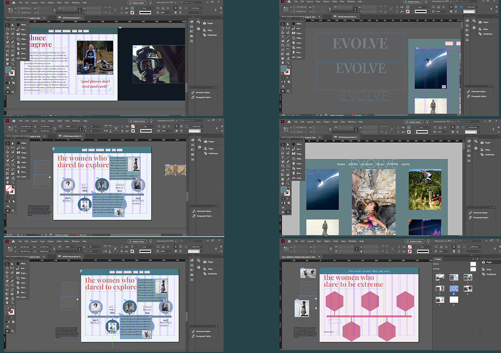The image size is (501, 353).
Task: Click the Home icon in the pink hexagons window
Action: click(289, 241)
